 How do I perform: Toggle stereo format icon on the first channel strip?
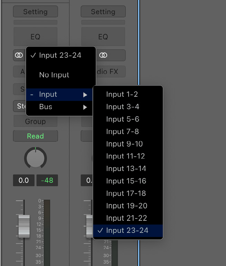[x=19, y=55]
